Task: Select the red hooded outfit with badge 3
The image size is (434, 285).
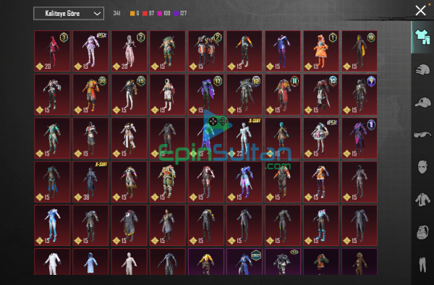Action: click(52, 51)
